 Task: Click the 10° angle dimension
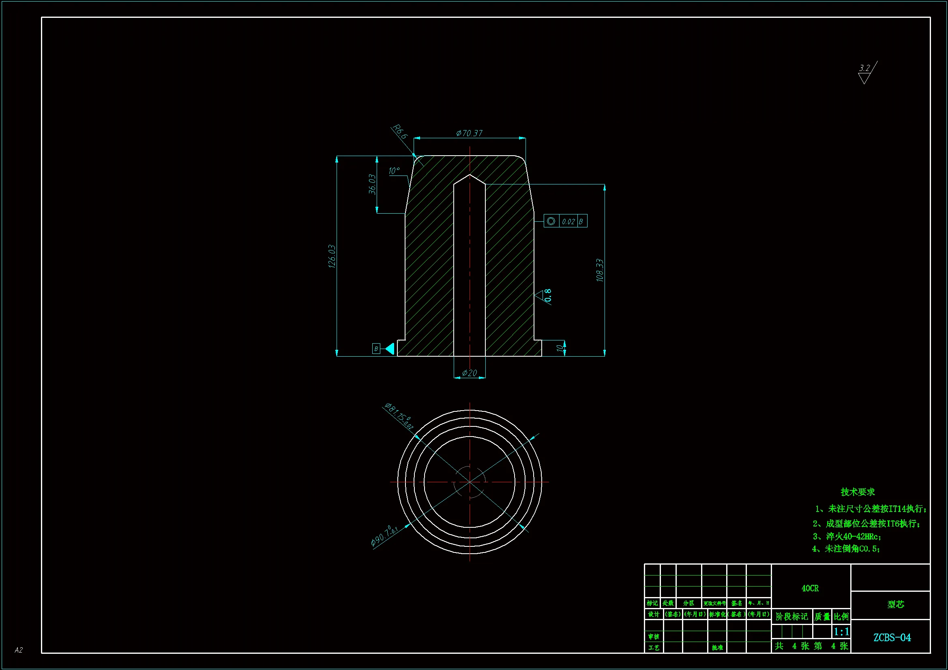(x=394, y=171)
